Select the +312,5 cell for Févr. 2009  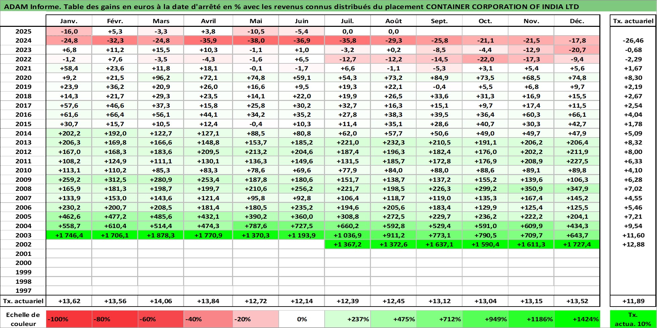115,180
